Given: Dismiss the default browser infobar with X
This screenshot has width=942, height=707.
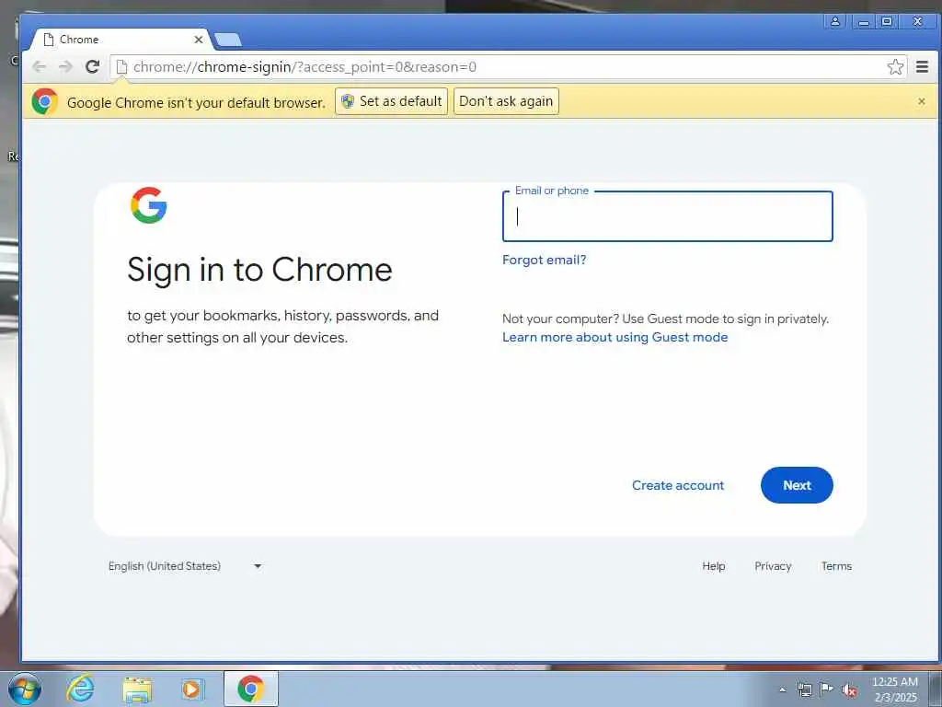Looking at the screenshot, I should tap(922, 101).
